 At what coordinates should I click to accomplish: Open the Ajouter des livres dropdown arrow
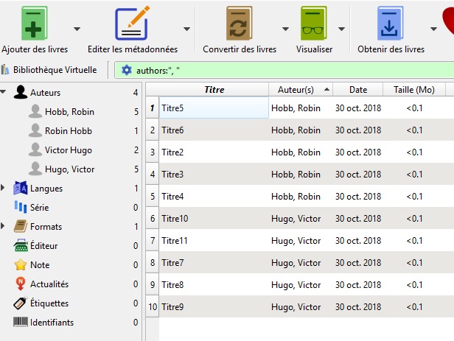coord(77,29)
